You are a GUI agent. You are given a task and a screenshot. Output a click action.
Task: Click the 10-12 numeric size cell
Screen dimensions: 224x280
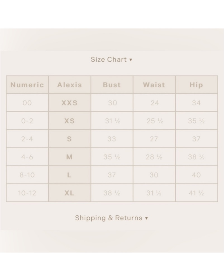(x=27, y=193)
